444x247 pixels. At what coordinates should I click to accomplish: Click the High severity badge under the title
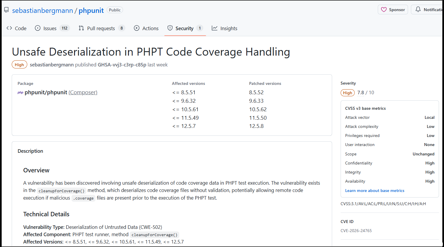[x=19, y=65]
